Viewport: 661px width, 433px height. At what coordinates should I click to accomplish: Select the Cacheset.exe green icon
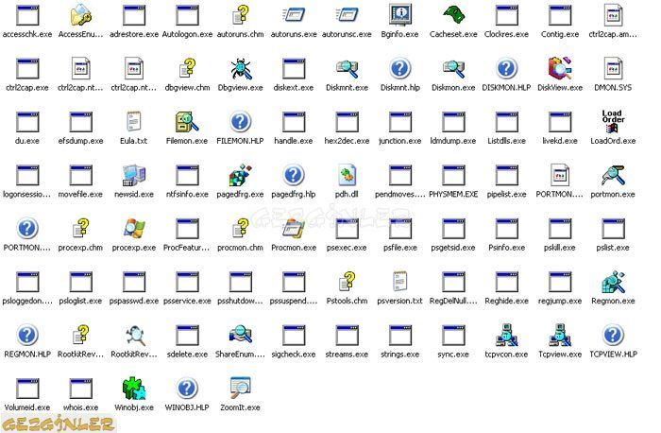[453, 15]
